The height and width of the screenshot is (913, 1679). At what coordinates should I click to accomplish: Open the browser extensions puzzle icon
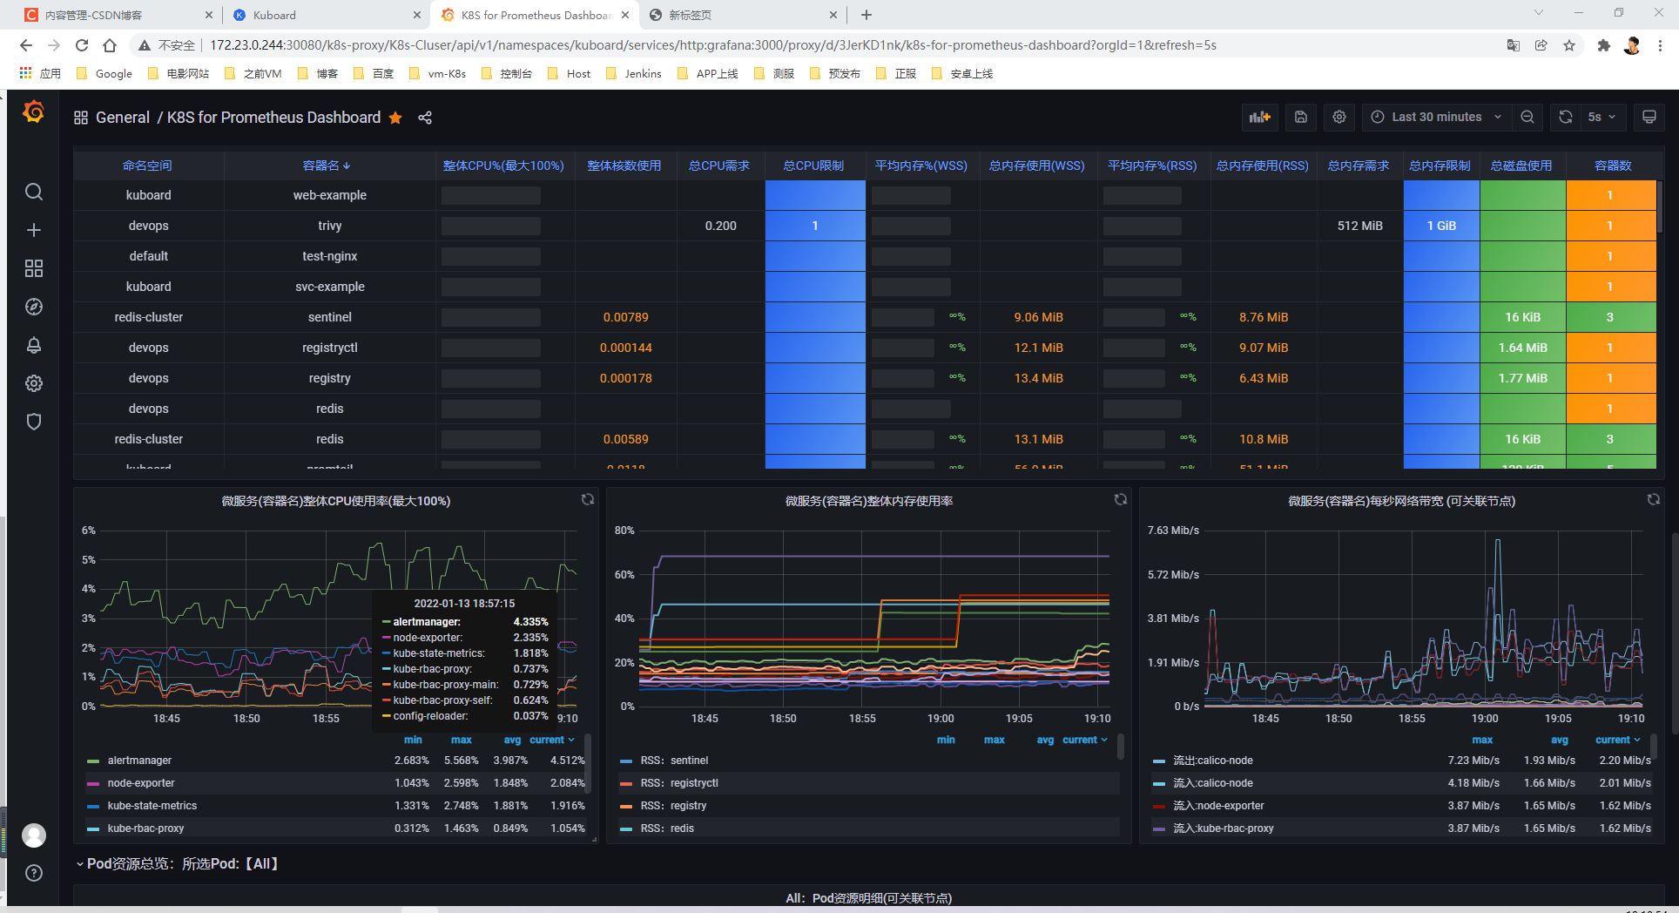[x=1603, y=45]
